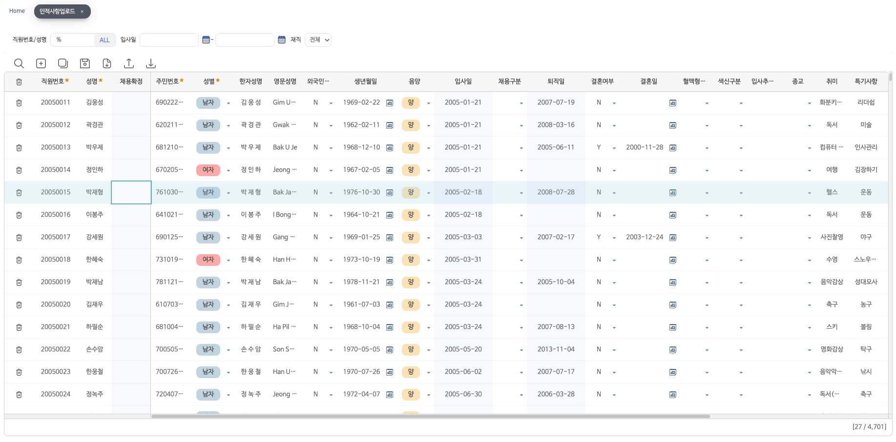Save changes with the floppy disk icon
This screenshot has width=896, height=442.
[85, 63]
